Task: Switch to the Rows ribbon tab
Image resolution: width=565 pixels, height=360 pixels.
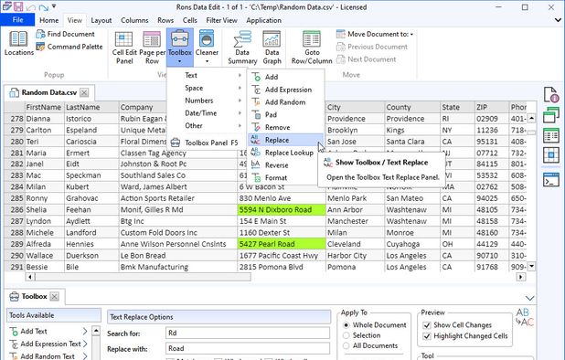Action: (165, 20)
